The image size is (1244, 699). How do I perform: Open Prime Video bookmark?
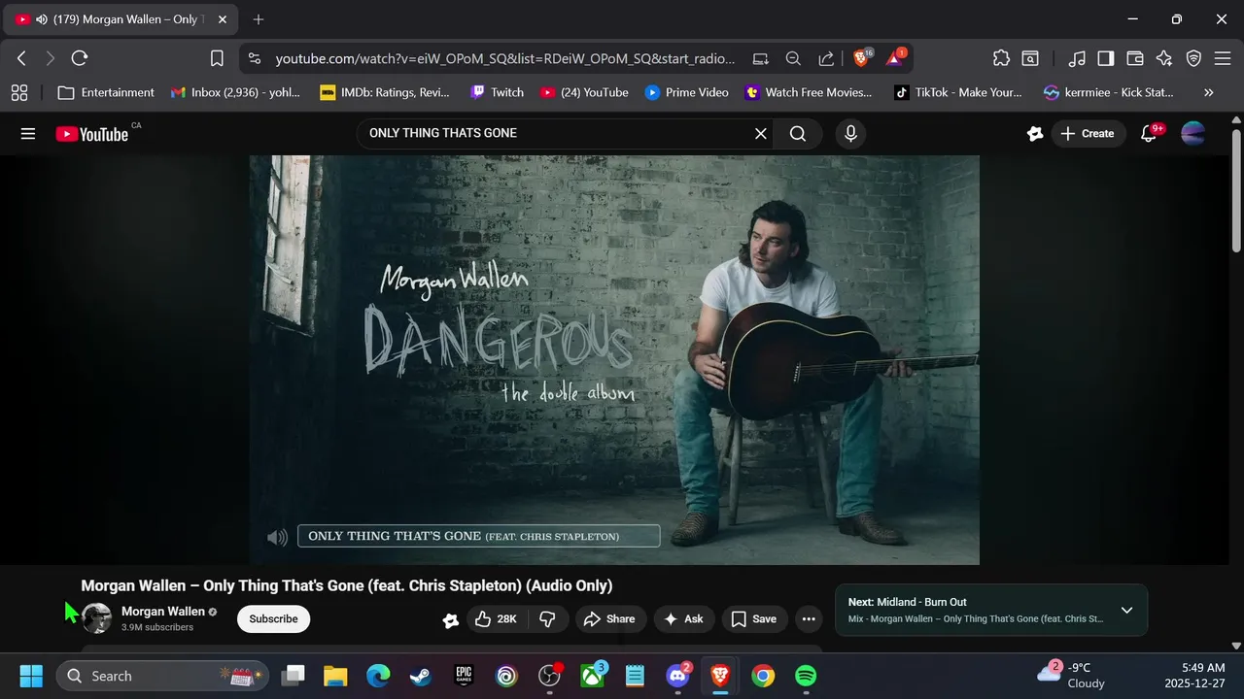[687, 92]
